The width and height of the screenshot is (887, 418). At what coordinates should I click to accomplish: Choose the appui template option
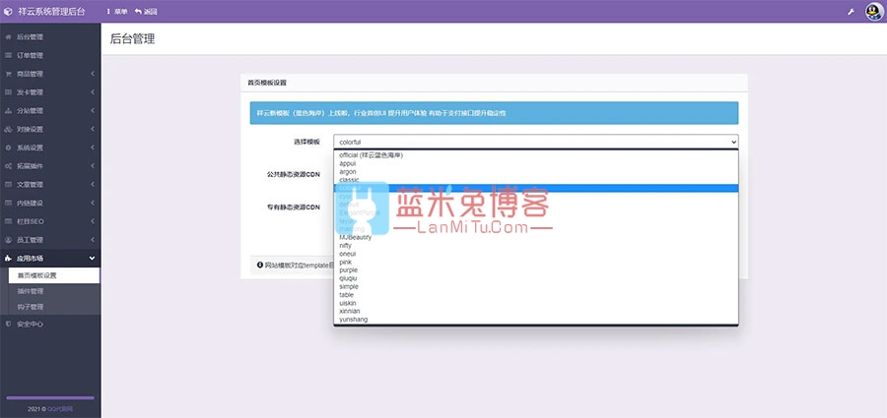pyautogui.click(x=536, y=163)
